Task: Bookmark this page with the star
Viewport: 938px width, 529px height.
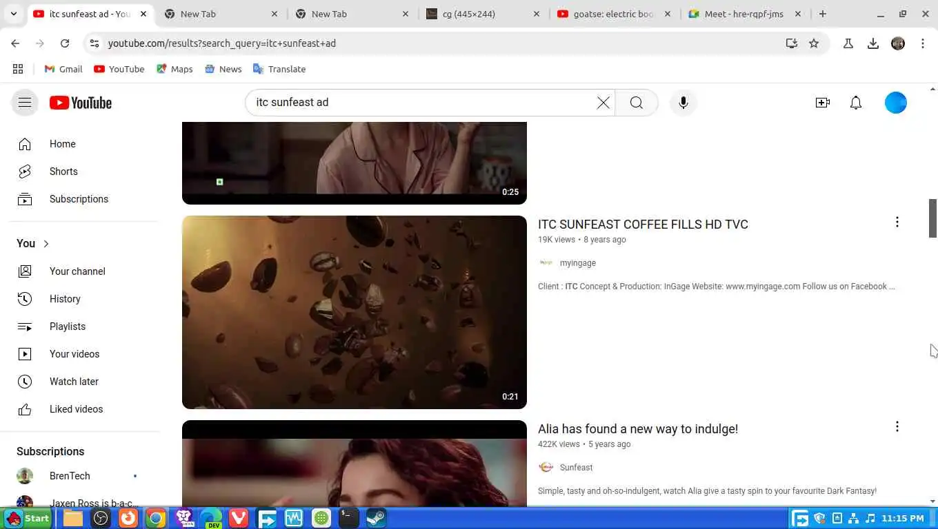Action: click(x=814, y=43)
